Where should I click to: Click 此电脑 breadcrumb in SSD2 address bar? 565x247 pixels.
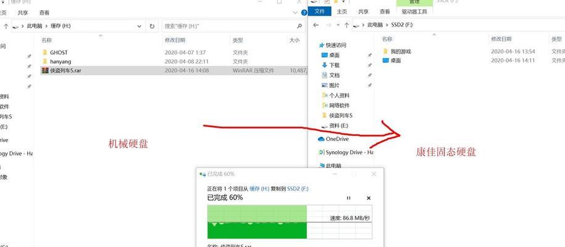[375, 25]
